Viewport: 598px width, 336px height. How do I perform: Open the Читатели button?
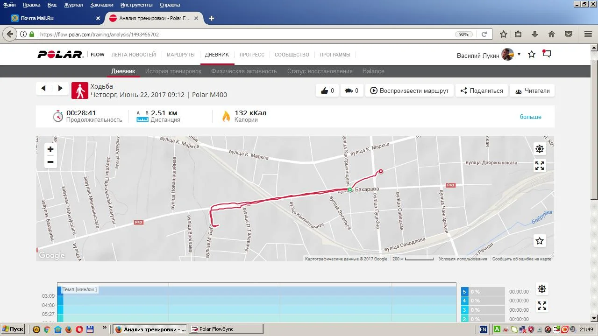click(532, 91)
